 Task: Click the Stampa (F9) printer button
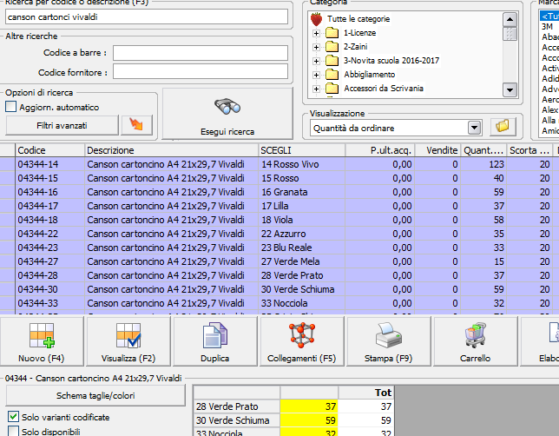[389, 341]
